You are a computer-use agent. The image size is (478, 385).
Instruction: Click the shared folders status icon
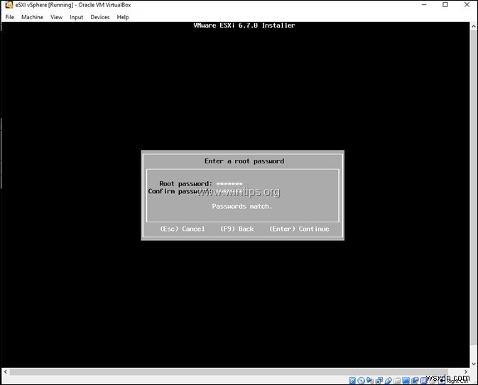click(397, 381)
